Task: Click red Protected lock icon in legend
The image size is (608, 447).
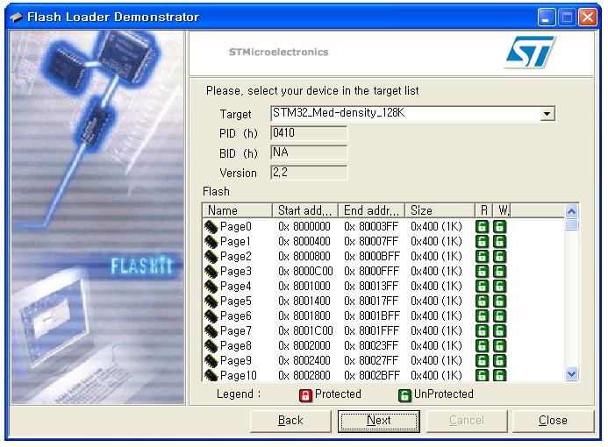Action: click(x=306, y=394)
